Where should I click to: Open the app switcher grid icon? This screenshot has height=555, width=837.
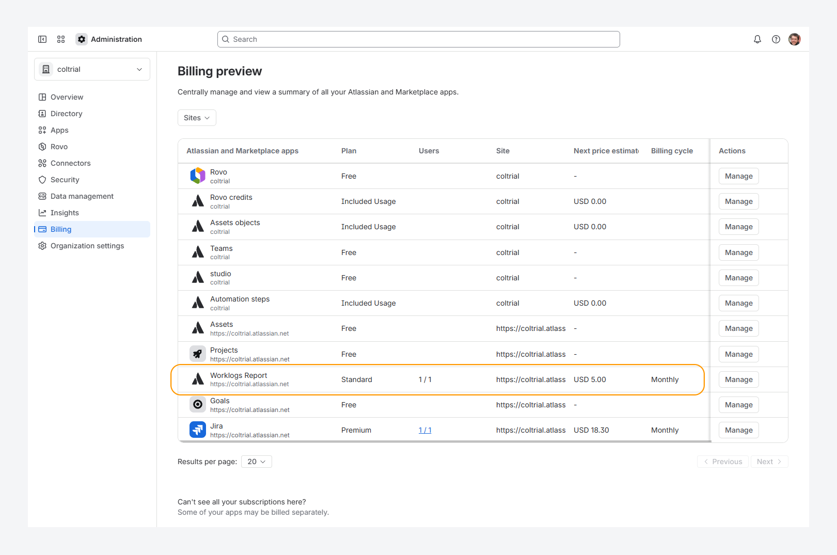click(61, 39)
